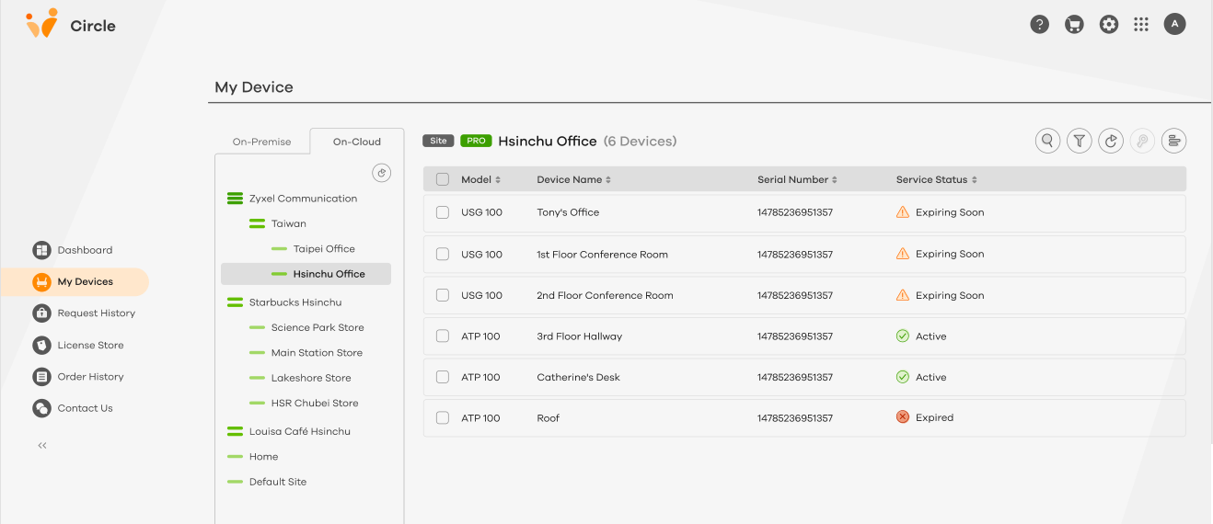This screenshot has height=524, width=1213.
Task: Check the 3rd Floor Hallway checkbox
Action: pyautogui.click(x=443, y=336)
